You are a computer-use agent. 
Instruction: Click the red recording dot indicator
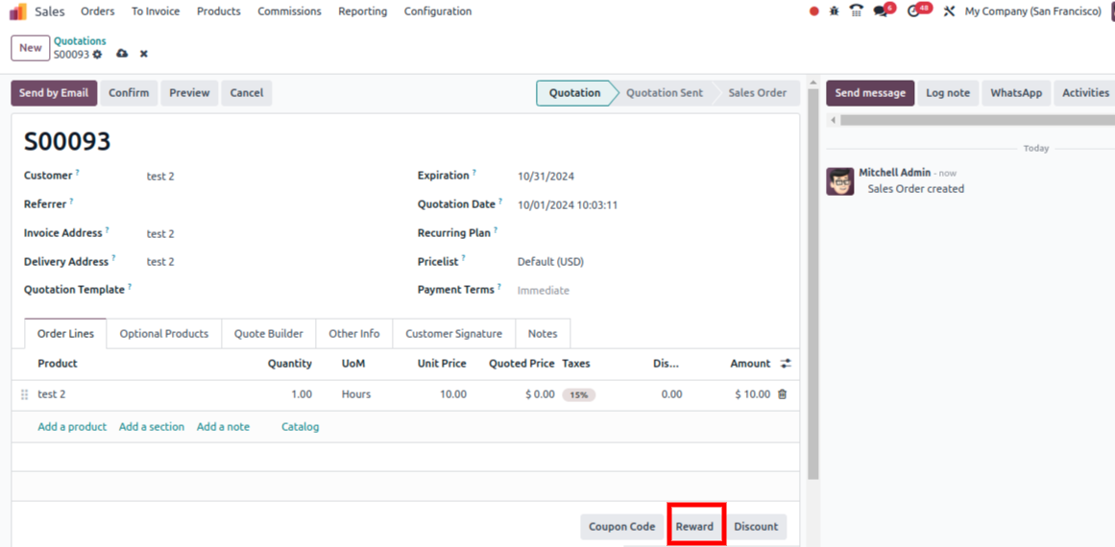(814, 12)
